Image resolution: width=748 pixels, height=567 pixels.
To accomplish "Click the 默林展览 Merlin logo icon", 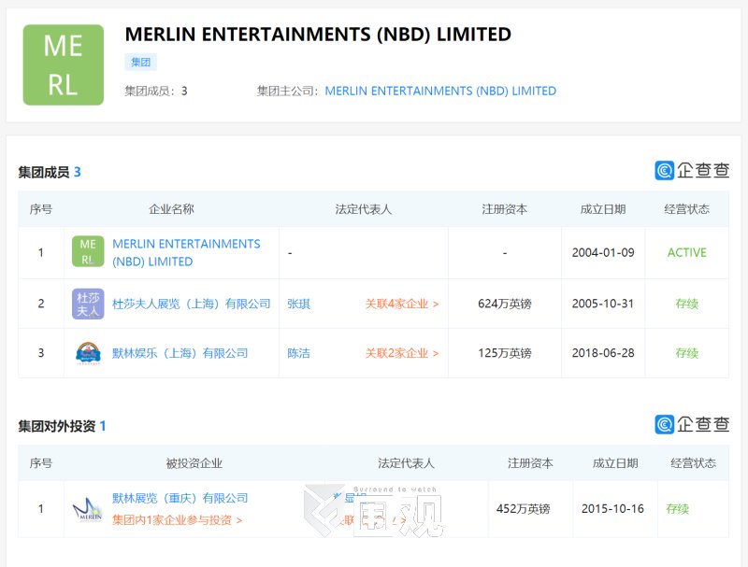I will pyautogui.click(x=88, y=509).
